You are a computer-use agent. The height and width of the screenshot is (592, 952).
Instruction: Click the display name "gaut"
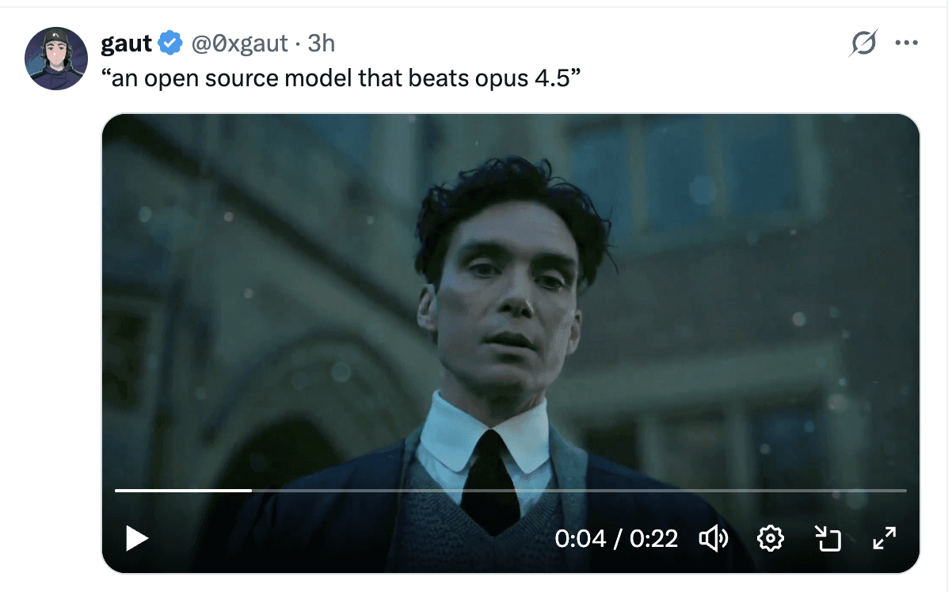coord(126,43)
